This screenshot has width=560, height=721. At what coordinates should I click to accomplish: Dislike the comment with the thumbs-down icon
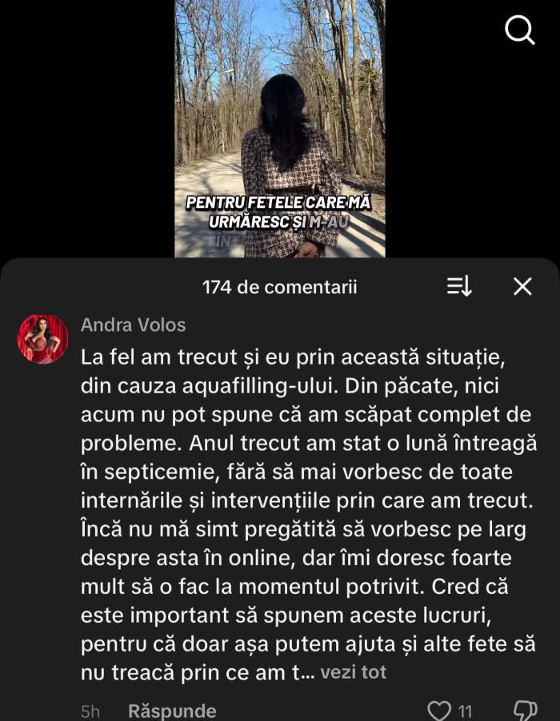click(526, 711)
